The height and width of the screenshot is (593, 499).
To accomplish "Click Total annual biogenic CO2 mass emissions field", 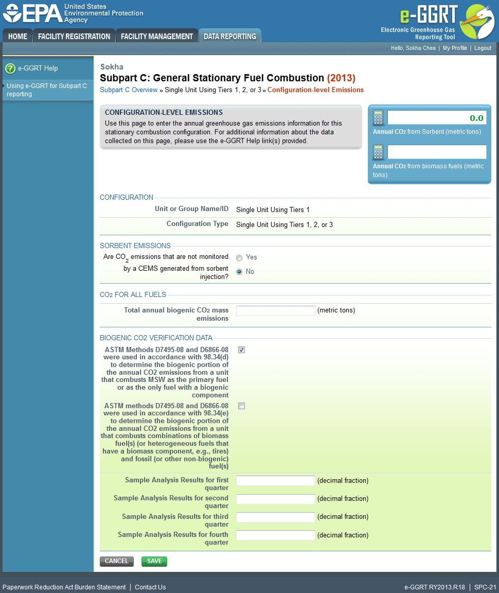I will coord(276,311).
